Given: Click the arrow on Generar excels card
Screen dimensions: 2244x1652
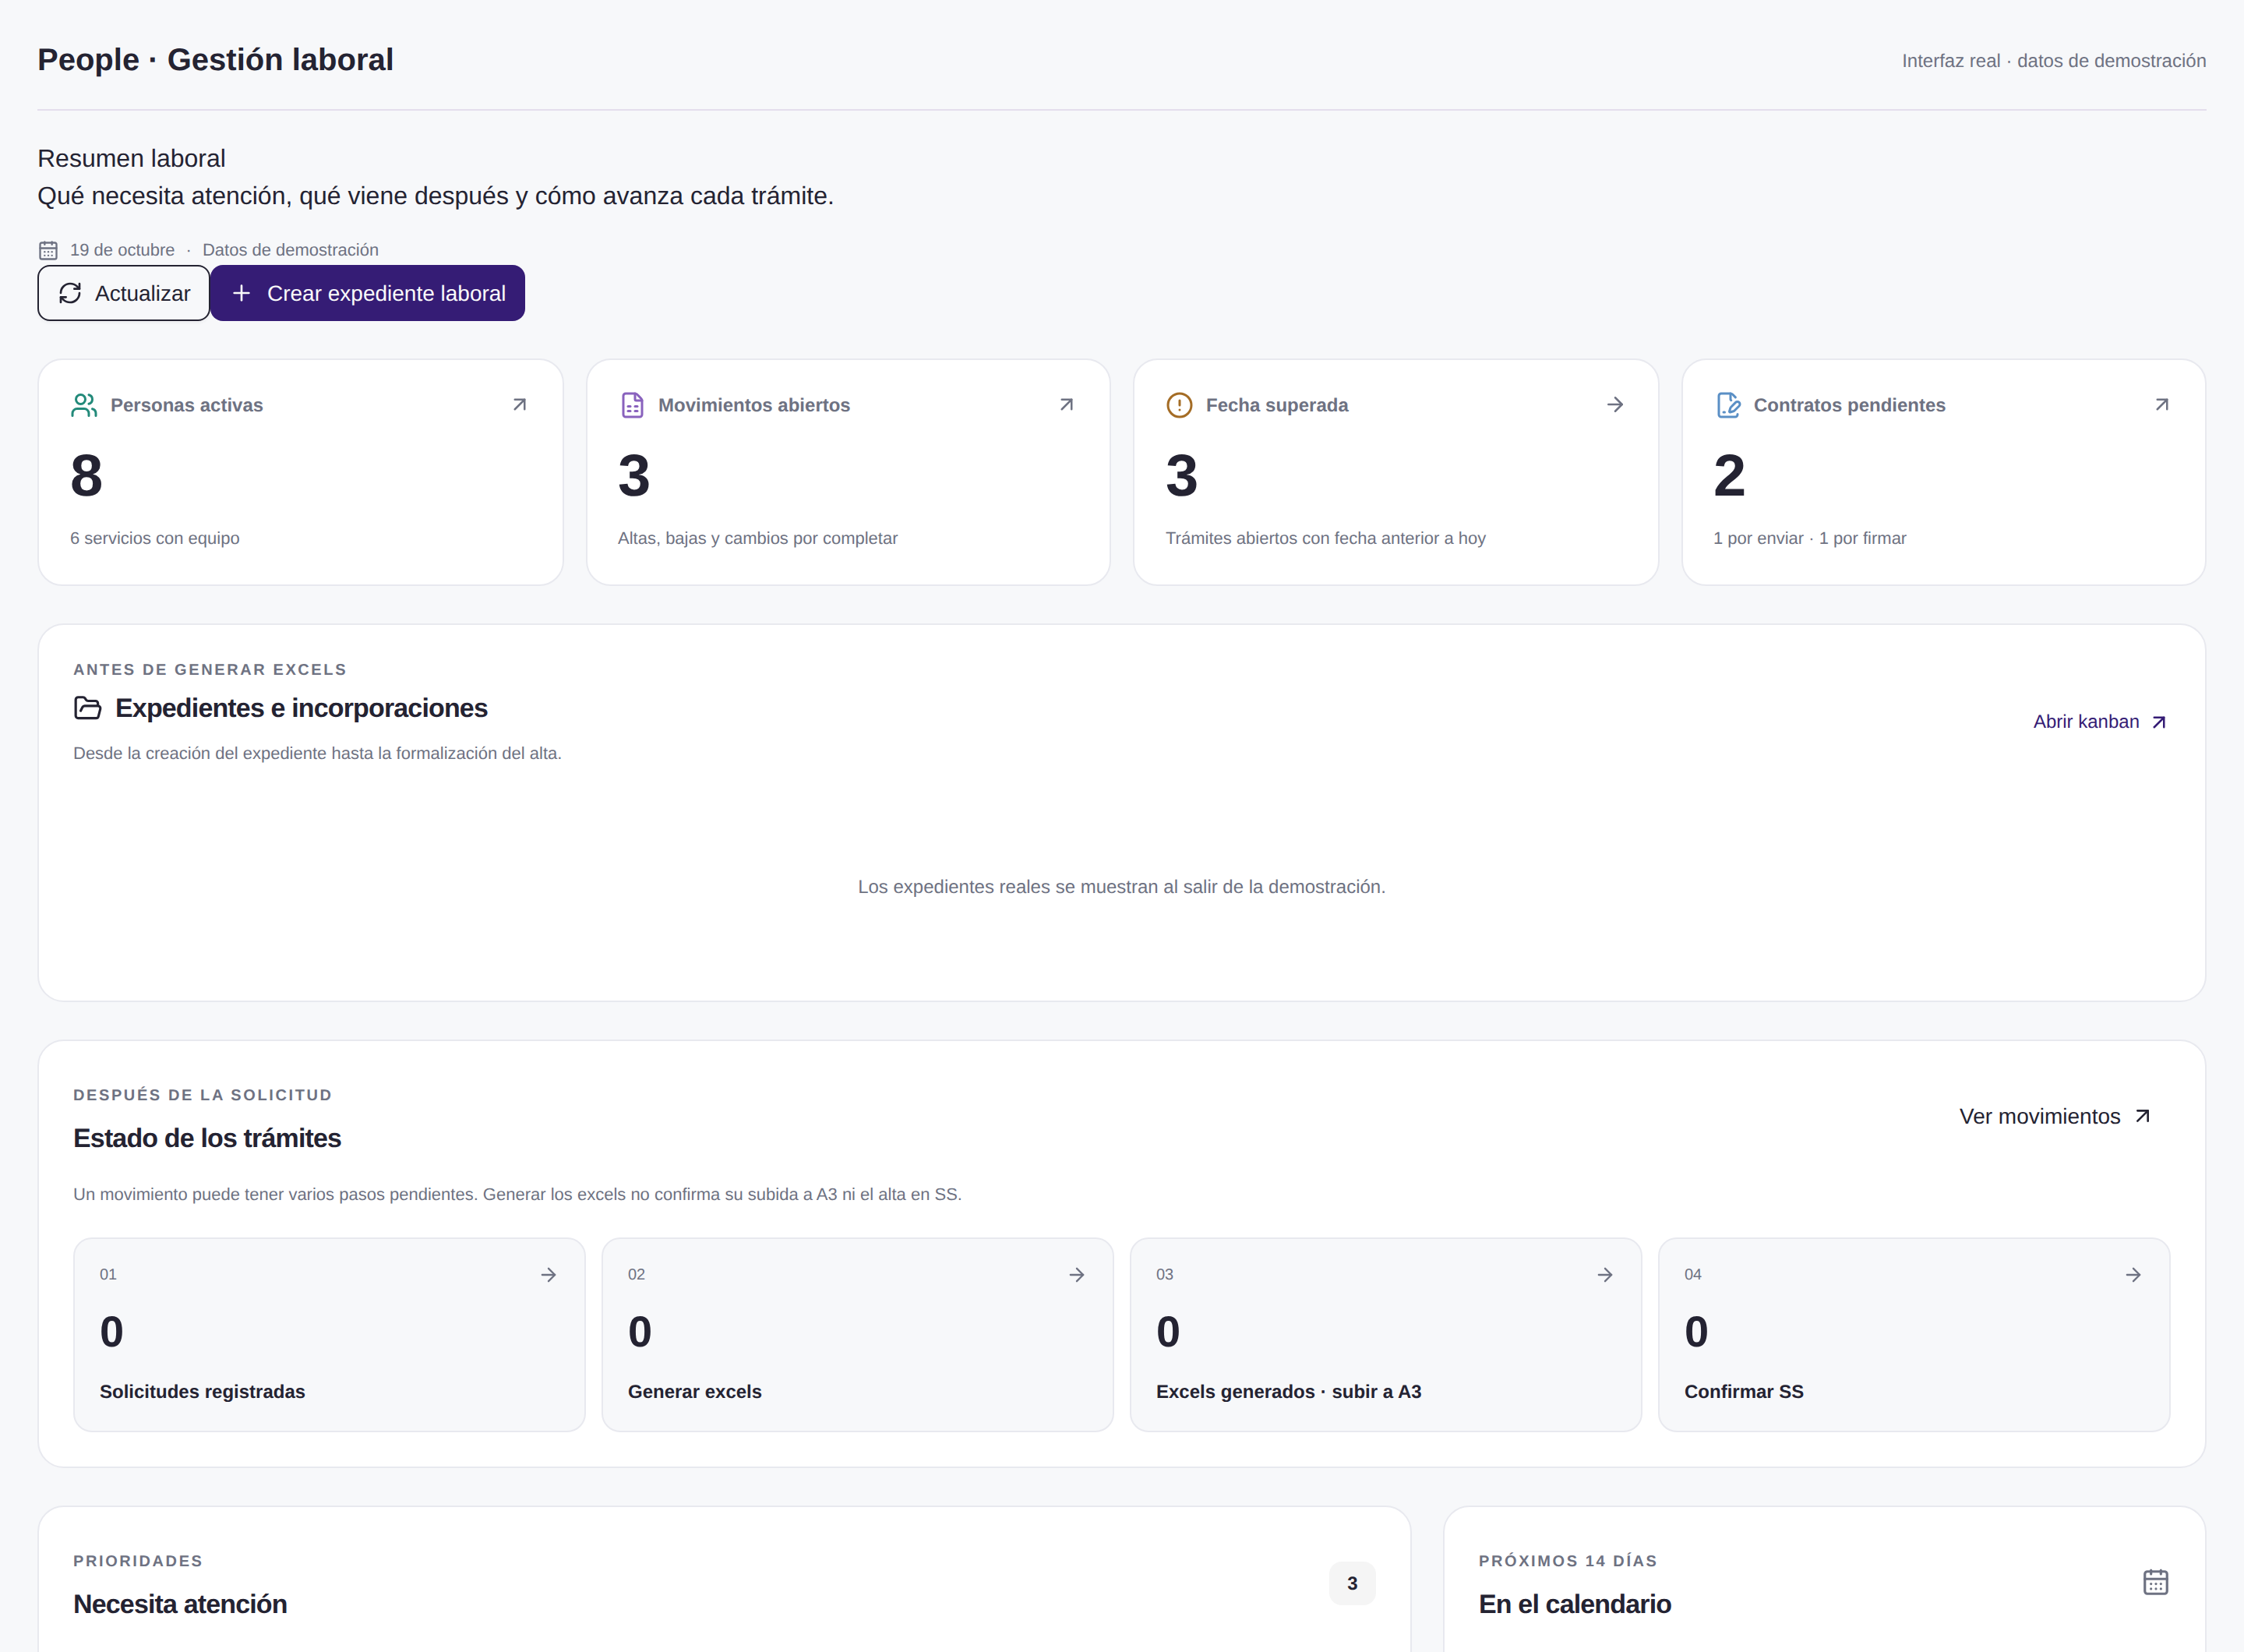Looking at the screenshot, I should (1076, 1275).
